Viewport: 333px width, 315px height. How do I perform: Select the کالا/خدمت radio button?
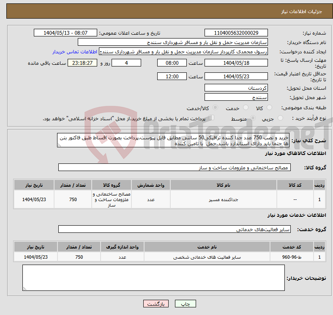tap(216, 108)
